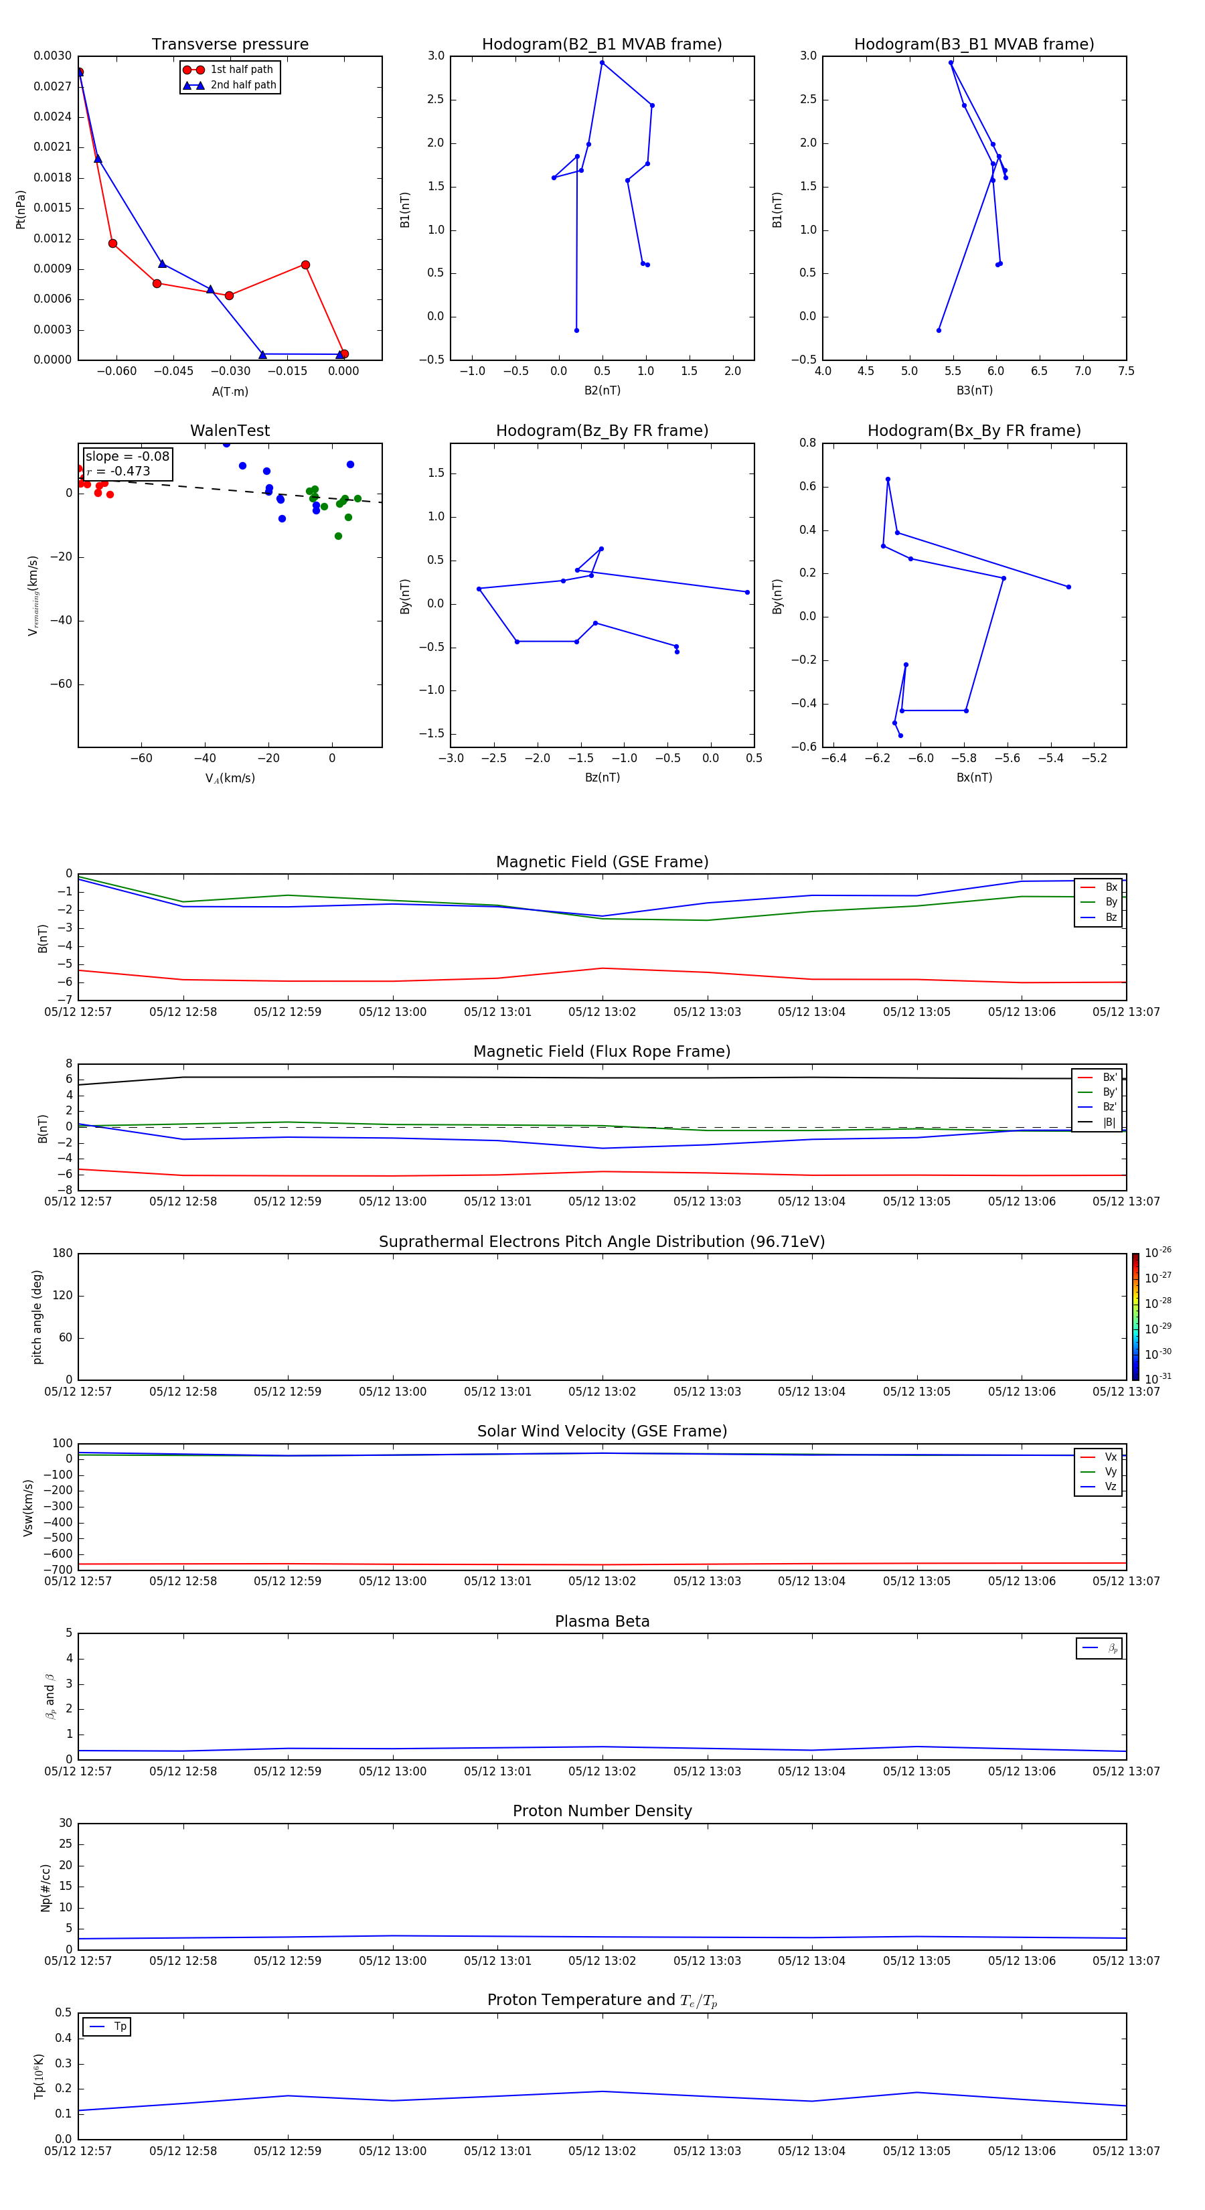
Task: Click the 'Hodogram(B2_B1 MVAB frame)' title
Action: [602, 45]
